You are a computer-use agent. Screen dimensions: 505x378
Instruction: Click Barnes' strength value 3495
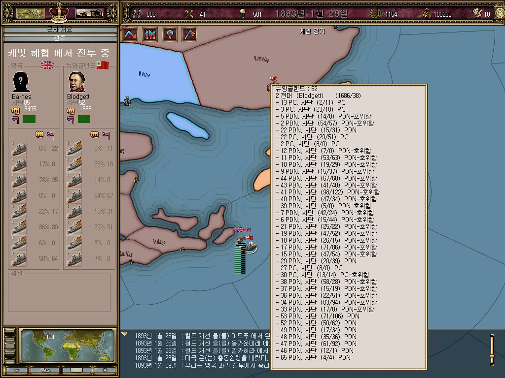coord(30,109)
